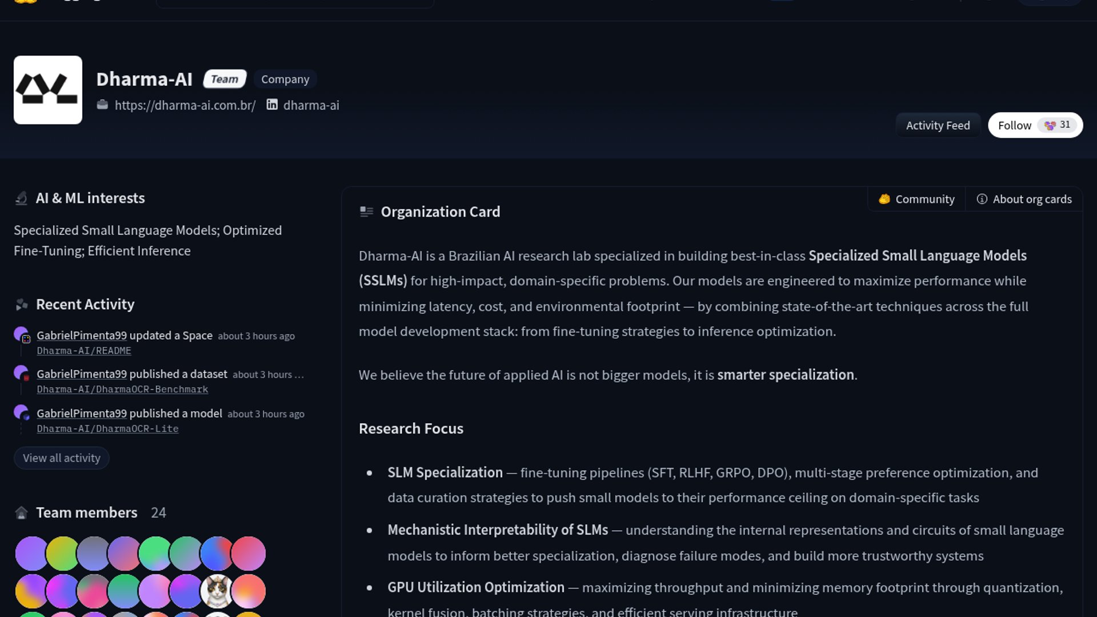Image resolution: width=1097 pixels, height=617 pixels.
Task: Open the Activity Feed
Action: 938,125
